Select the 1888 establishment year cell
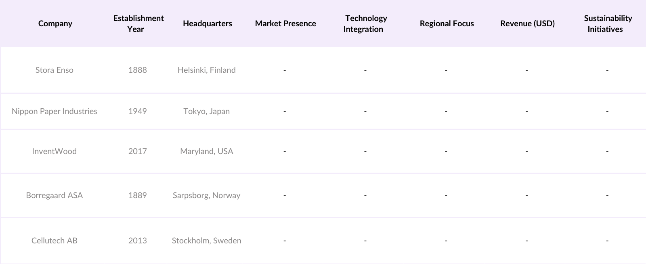The image size is (646, 264). click(x=137, y=70)
